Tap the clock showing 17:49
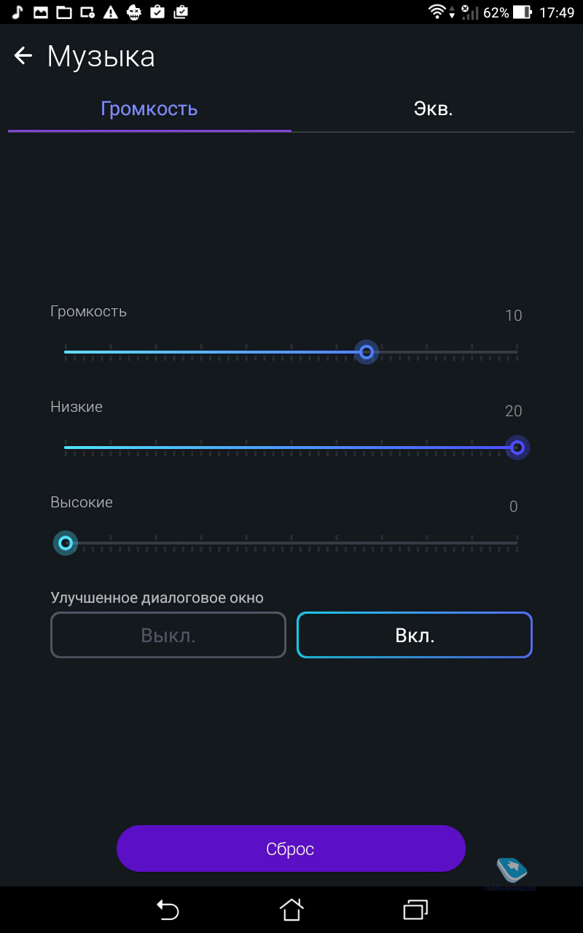 tap(556, 12)
